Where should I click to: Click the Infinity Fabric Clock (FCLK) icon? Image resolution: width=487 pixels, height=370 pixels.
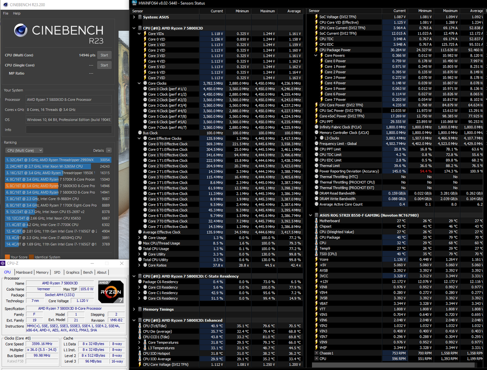(x=317, y=127)
